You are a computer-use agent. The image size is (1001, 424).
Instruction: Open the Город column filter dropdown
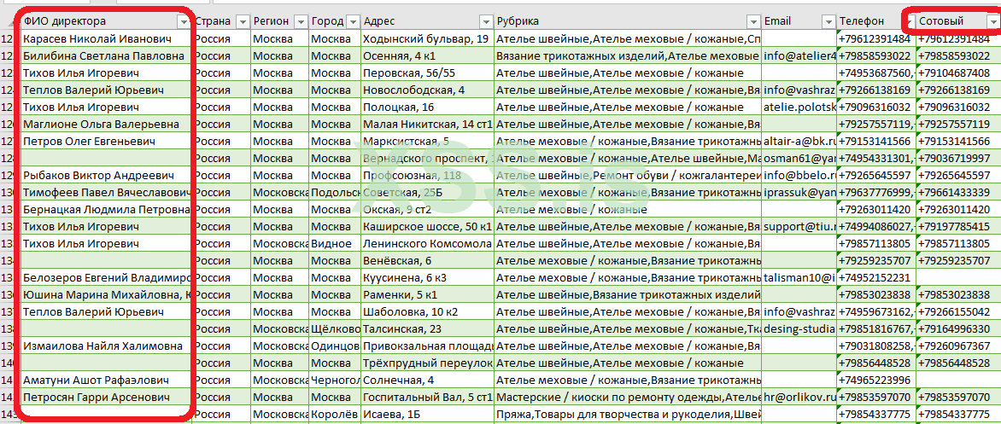pos(353,21)
